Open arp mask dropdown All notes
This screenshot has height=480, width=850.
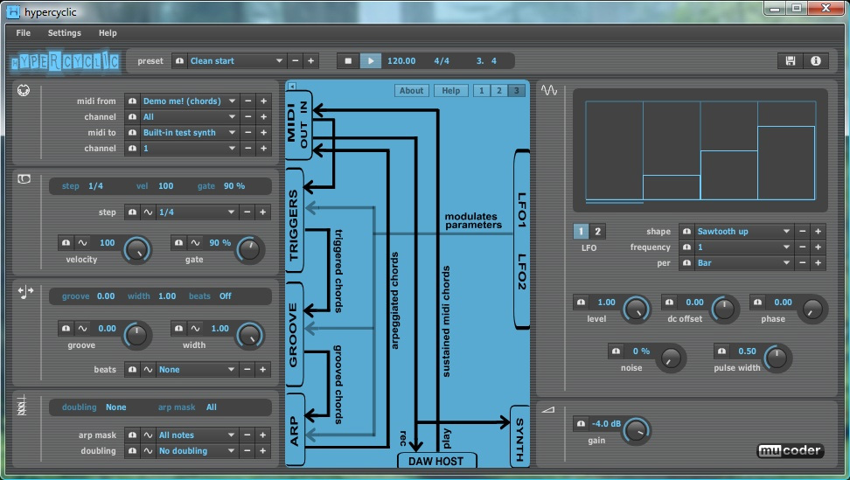coord(197,435)
